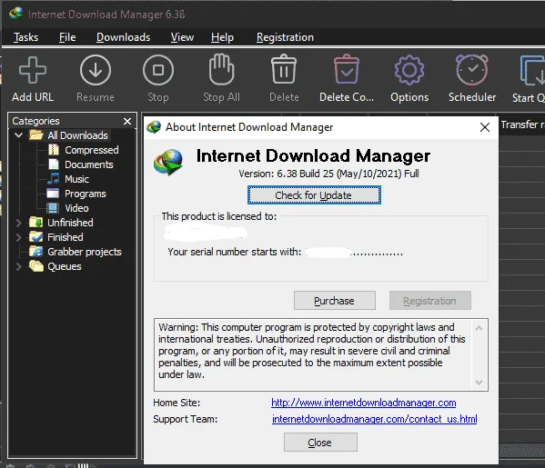Expand the Finished tree node

19,237
